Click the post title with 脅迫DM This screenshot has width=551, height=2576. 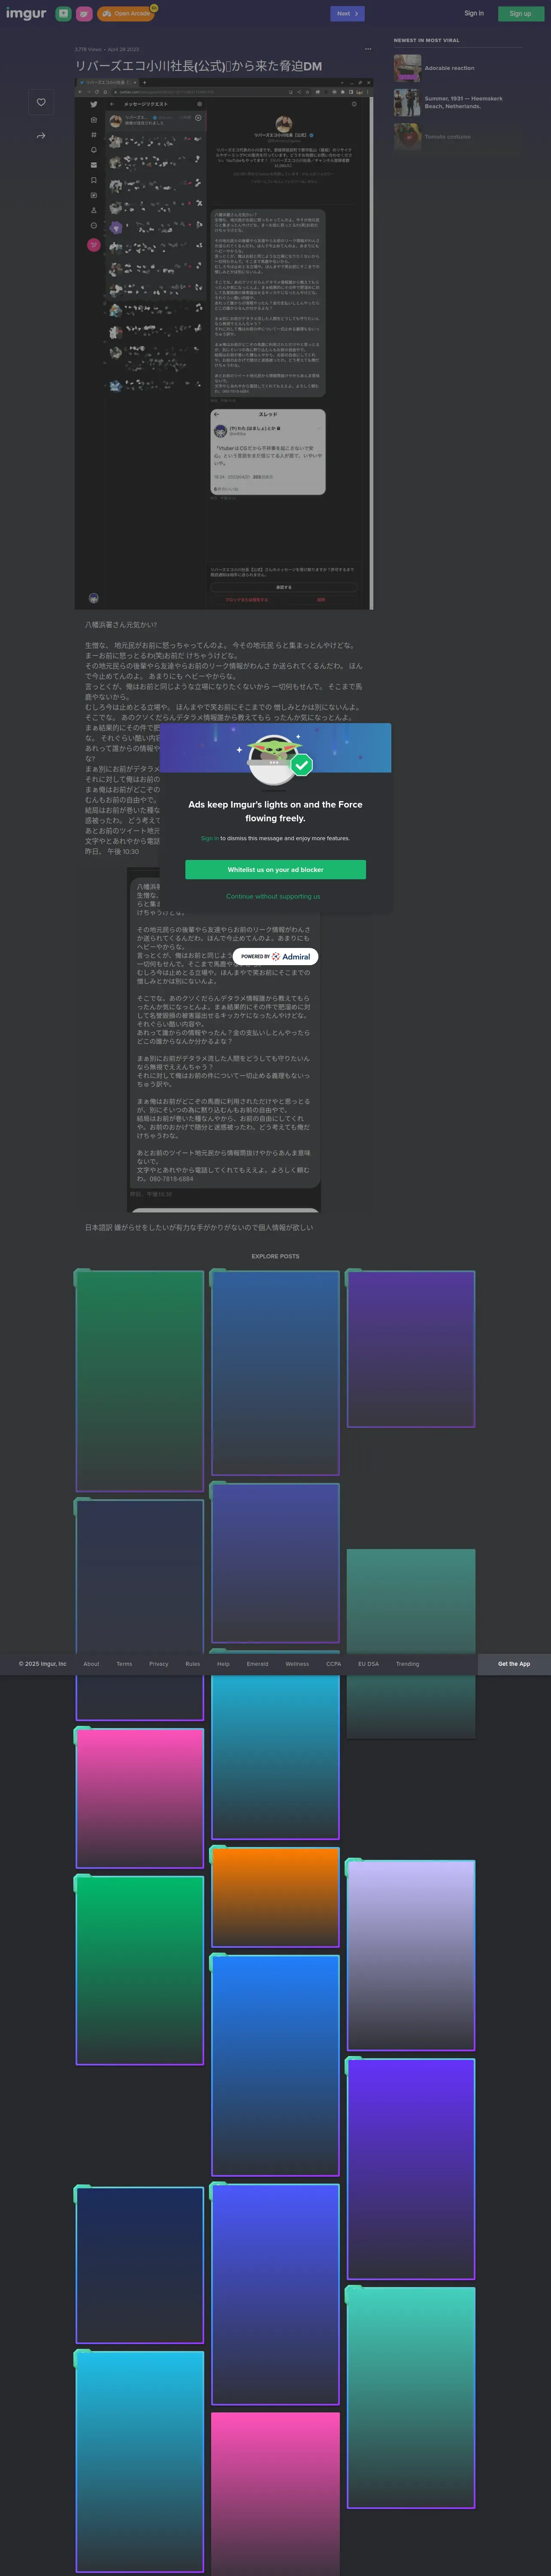click(198, 66)
